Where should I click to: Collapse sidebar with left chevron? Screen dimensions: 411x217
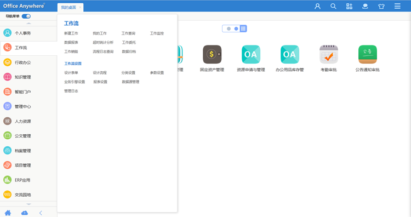coord(41,213)
